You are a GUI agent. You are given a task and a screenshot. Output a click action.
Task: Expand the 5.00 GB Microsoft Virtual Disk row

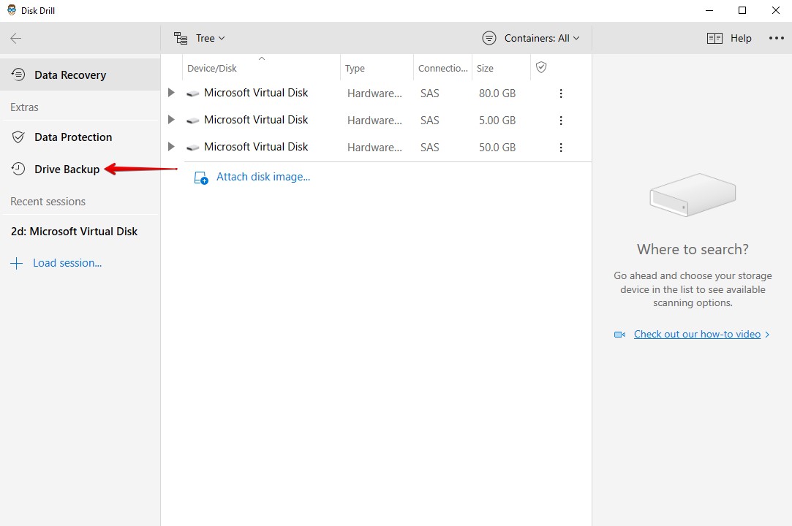pyautogui.click(x=171, y=120)
